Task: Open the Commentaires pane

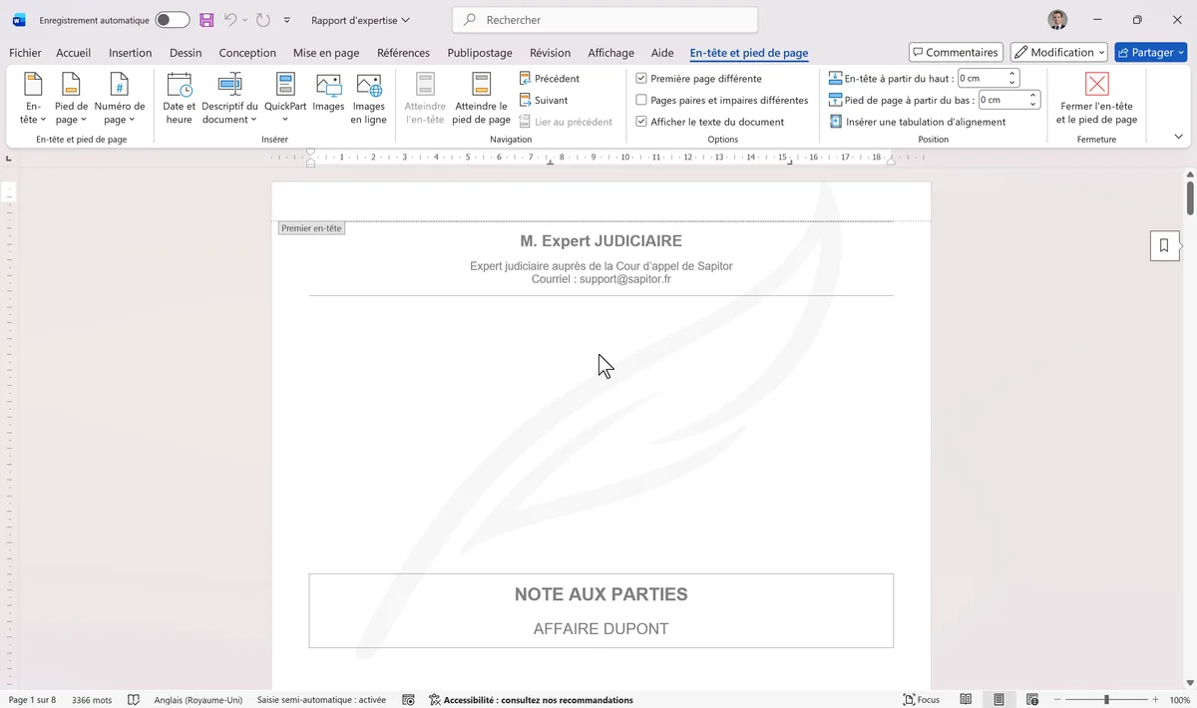Action: tap(955, 52)
